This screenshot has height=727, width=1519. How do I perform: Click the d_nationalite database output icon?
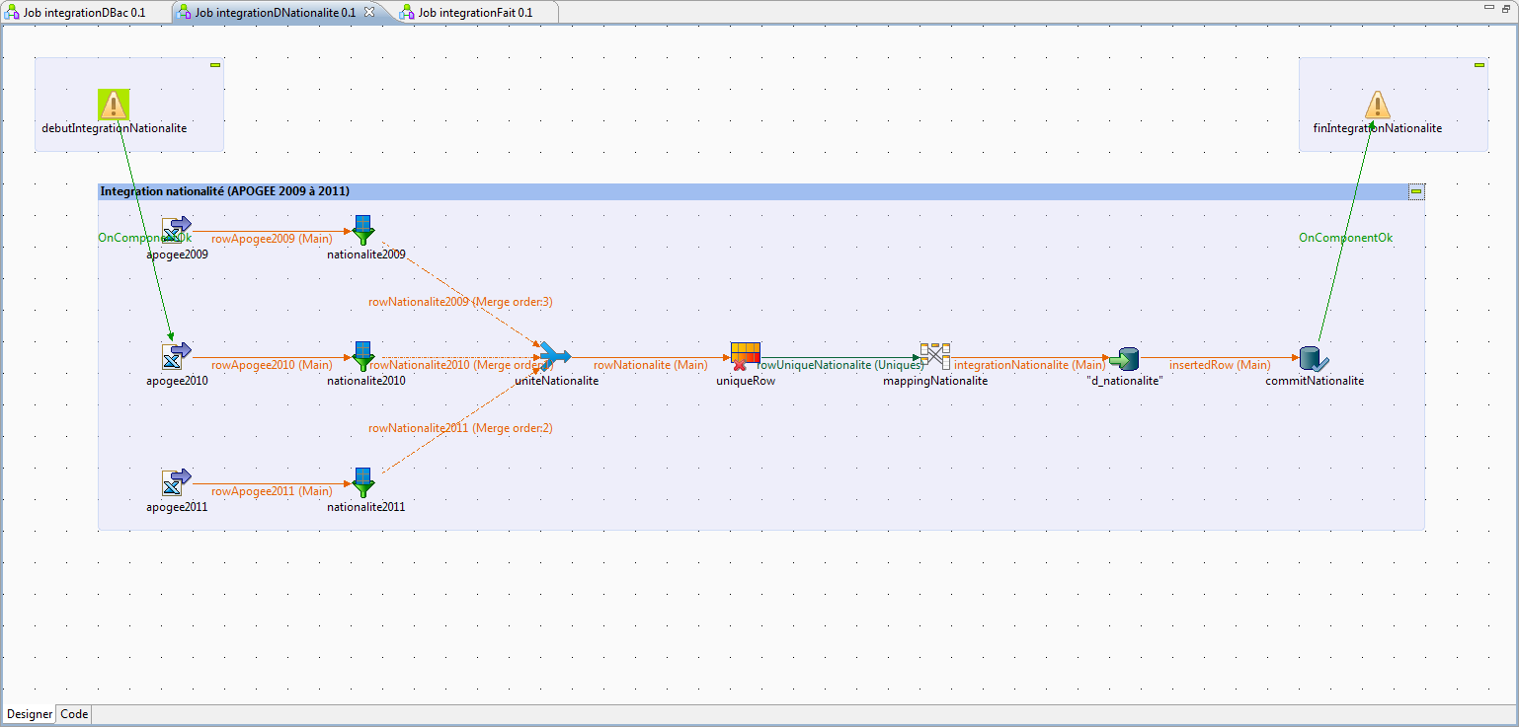[1124, 357]
